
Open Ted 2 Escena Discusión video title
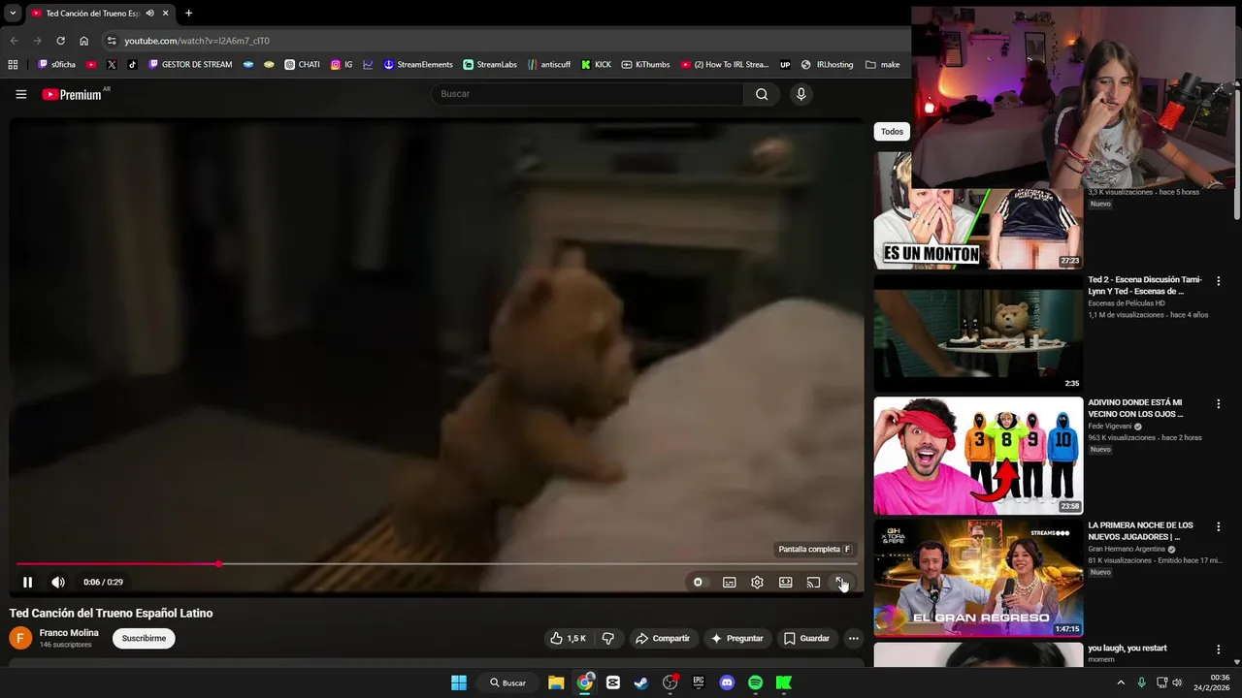click(1145, 285)
